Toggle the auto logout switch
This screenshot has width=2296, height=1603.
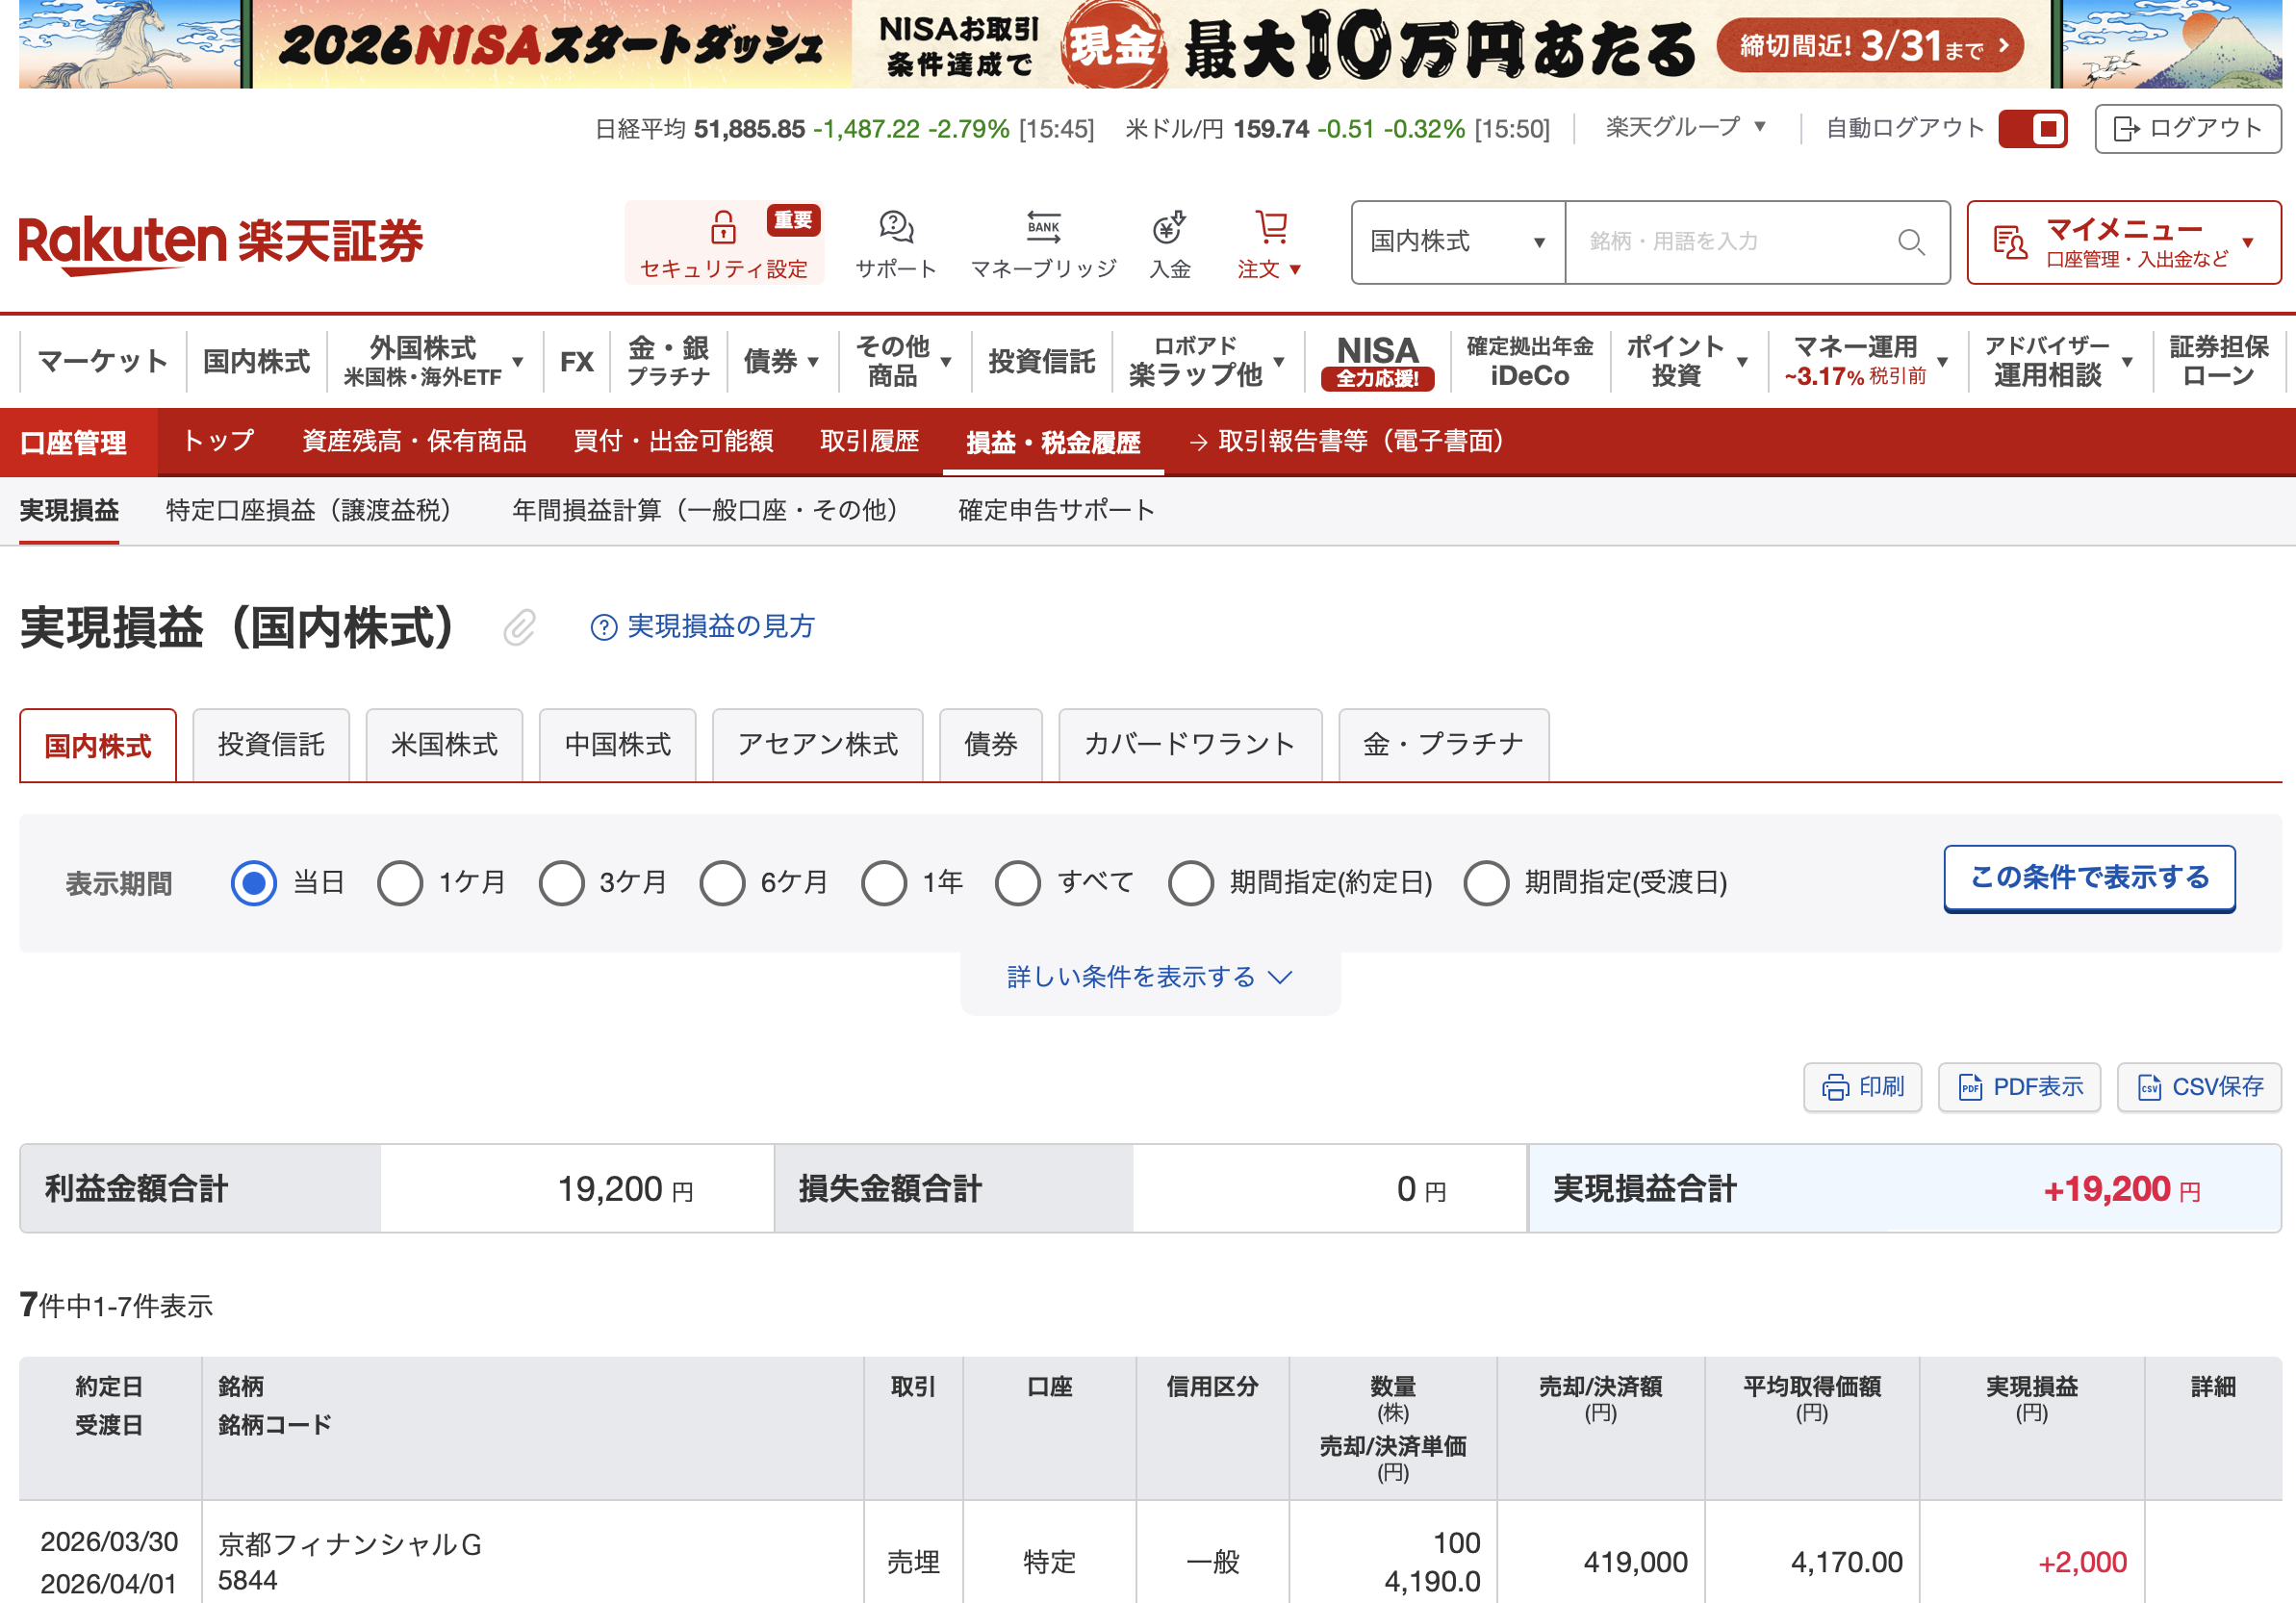2032,129
